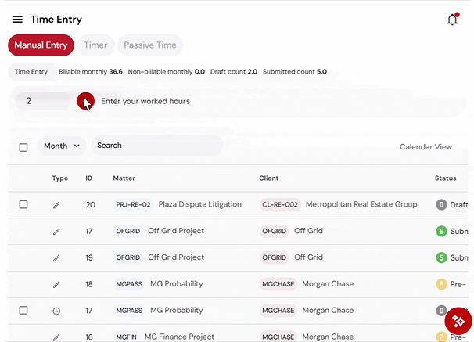Image resolution: width=474 pixels, height=342 pixels.
Task: Click Plaza Dispute Litigation matter name
Action: [199, 204]
